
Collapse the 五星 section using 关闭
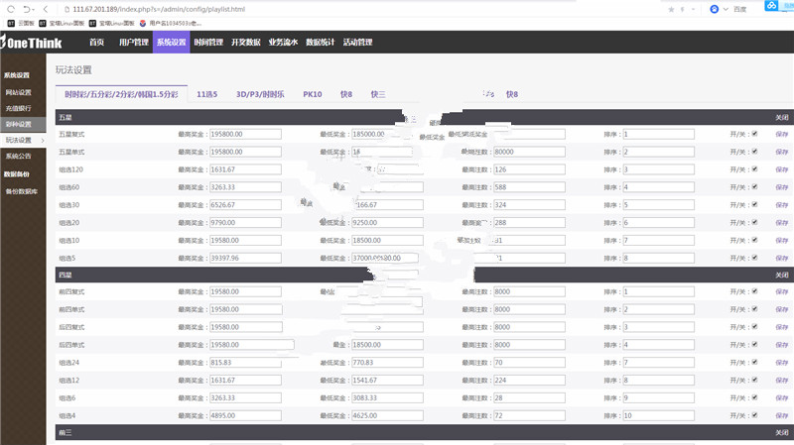click(781, 117)
